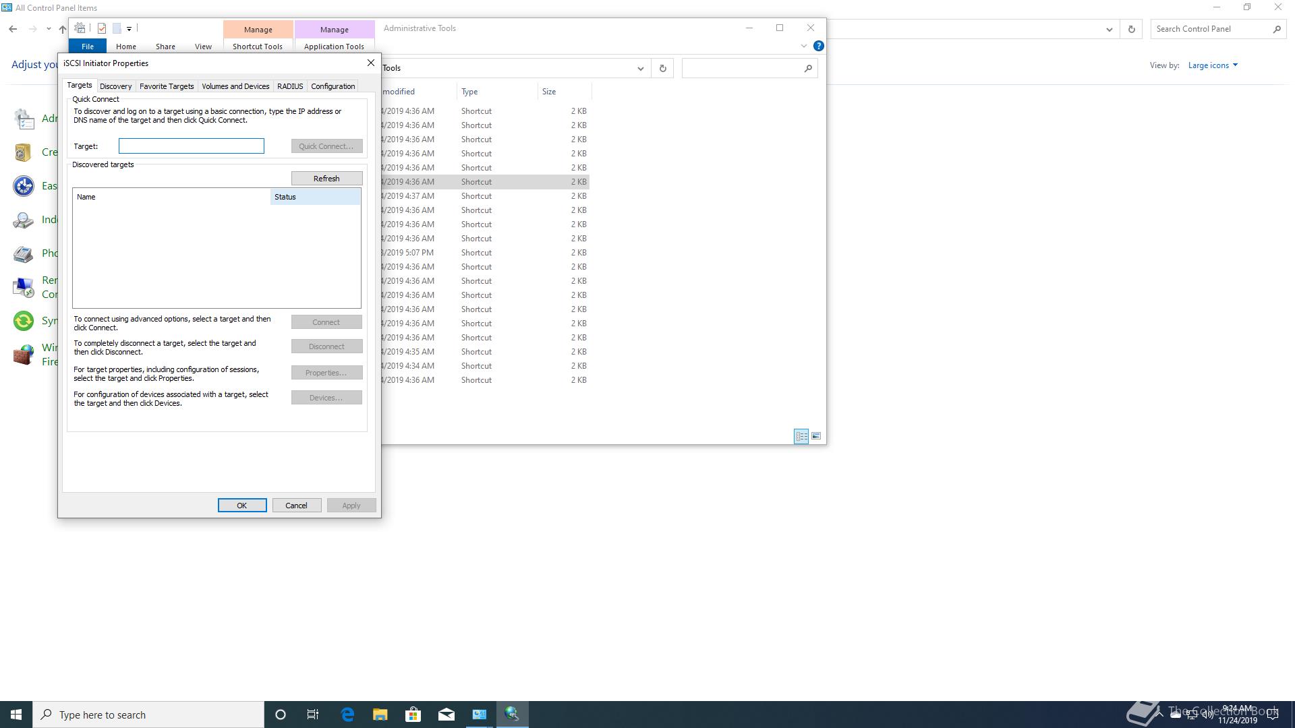This screenshot has height=728, width=1295.
Task: Cancel the iSCSI Initiator Properties dialog
Action: tap(296, 506)
